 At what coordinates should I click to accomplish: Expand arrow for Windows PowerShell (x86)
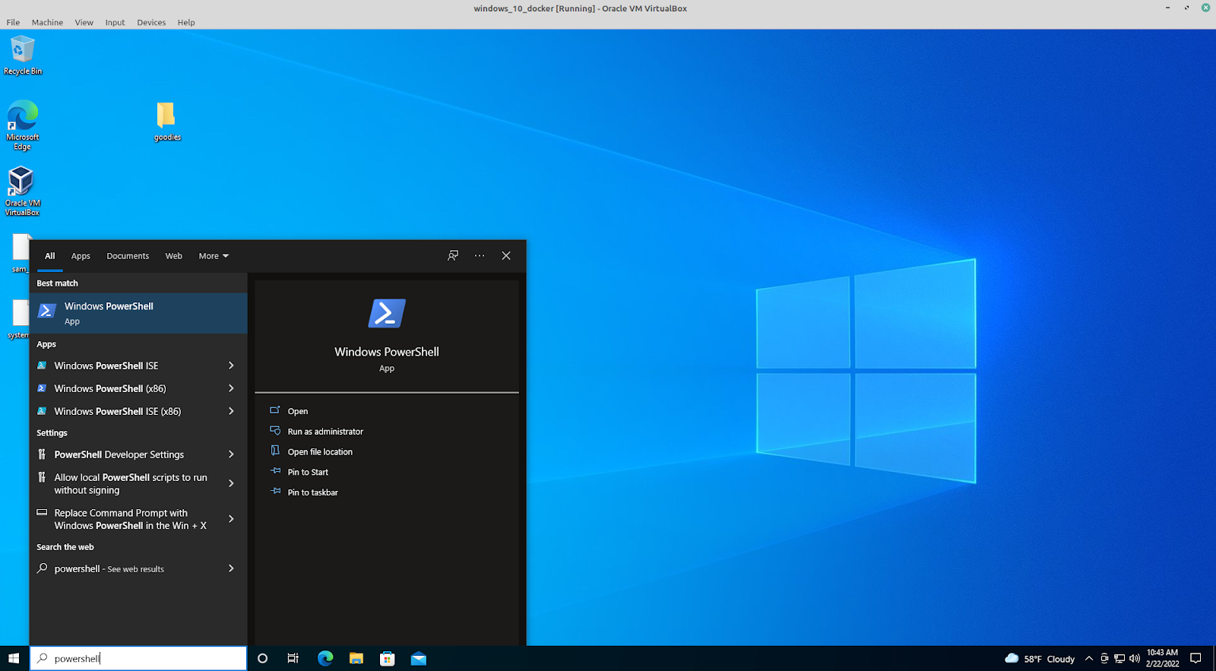[x=231, y=388]
